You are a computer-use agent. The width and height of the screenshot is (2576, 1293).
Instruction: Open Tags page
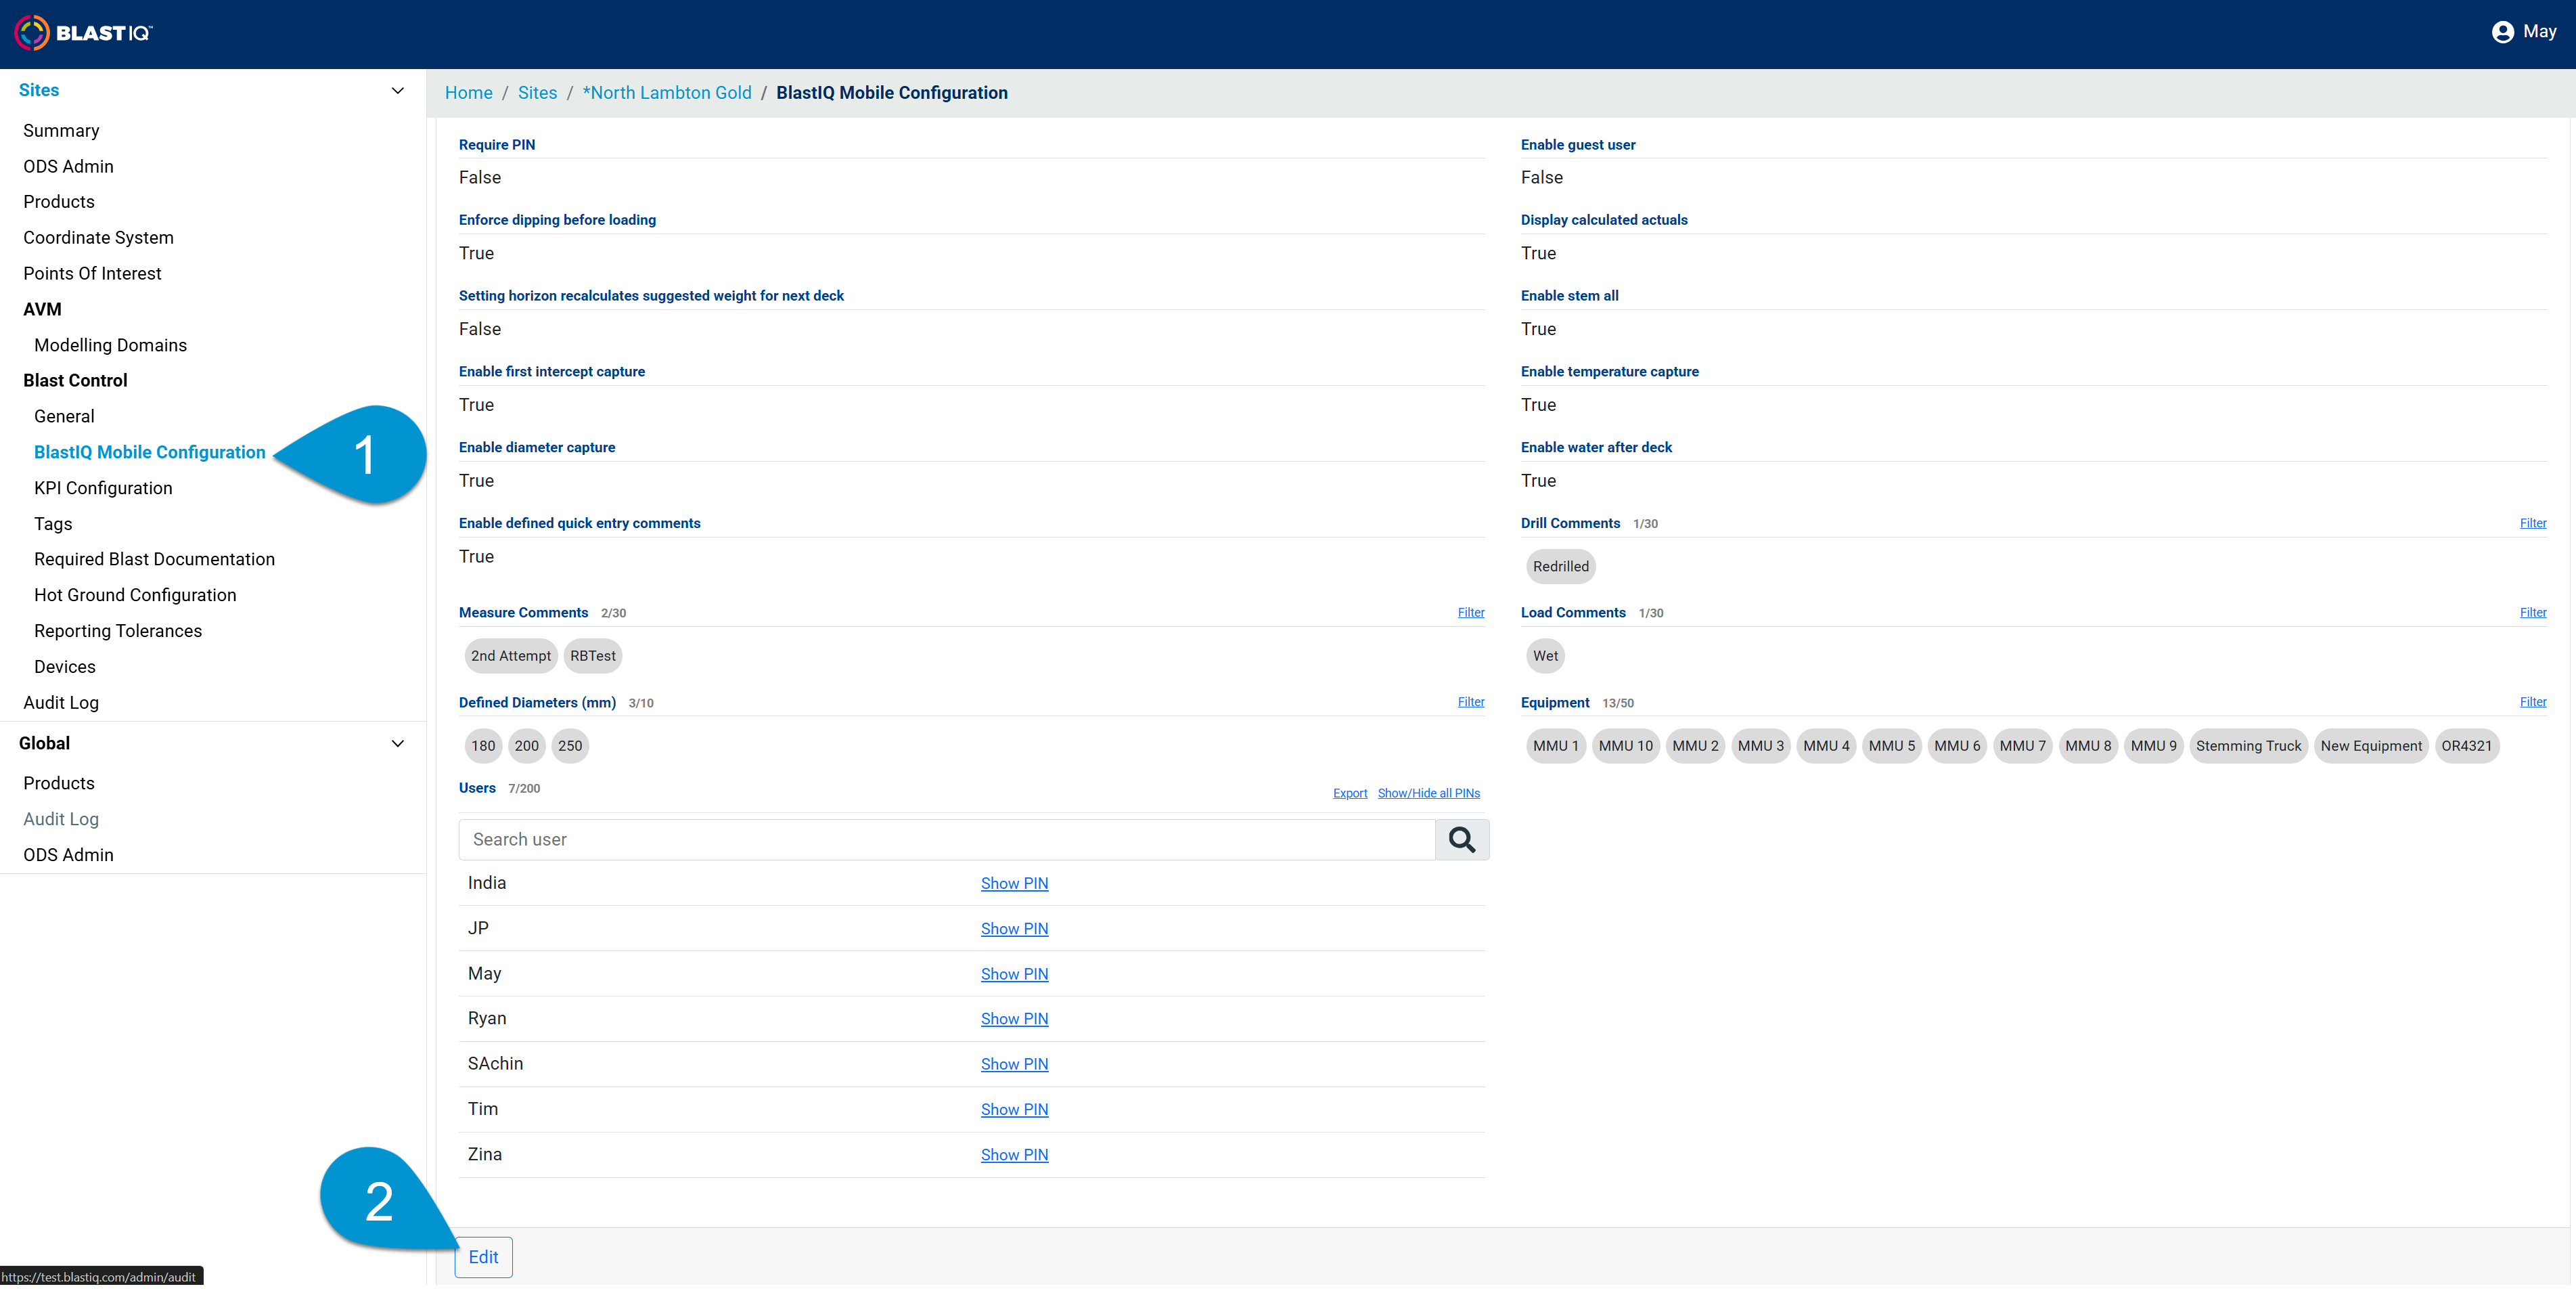(x=53, y=525)
